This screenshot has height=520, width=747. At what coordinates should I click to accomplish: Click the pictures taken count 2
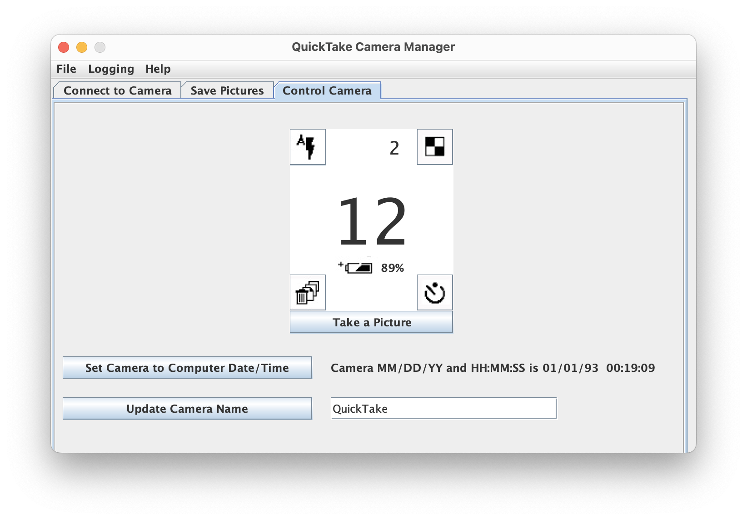pos(394,148)
